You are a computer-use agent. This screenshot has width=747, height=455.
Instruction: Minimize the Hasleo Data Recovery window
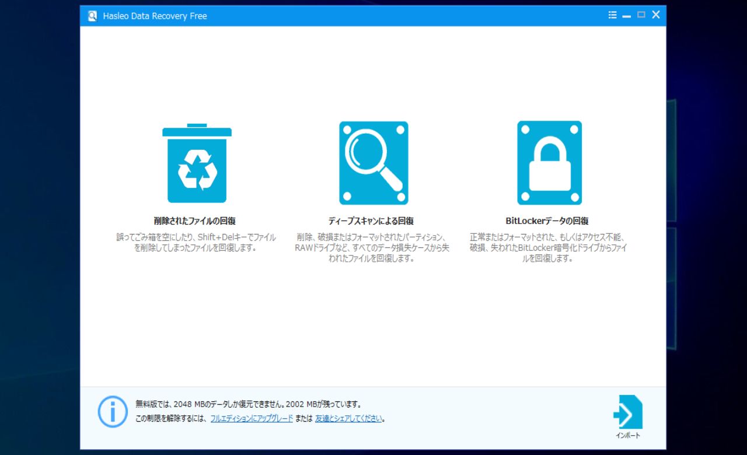point(627,16)
